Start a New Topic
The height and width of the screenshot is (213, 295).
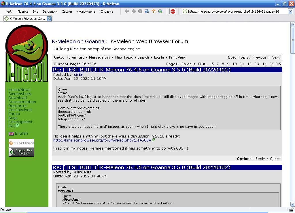point(124,57)
